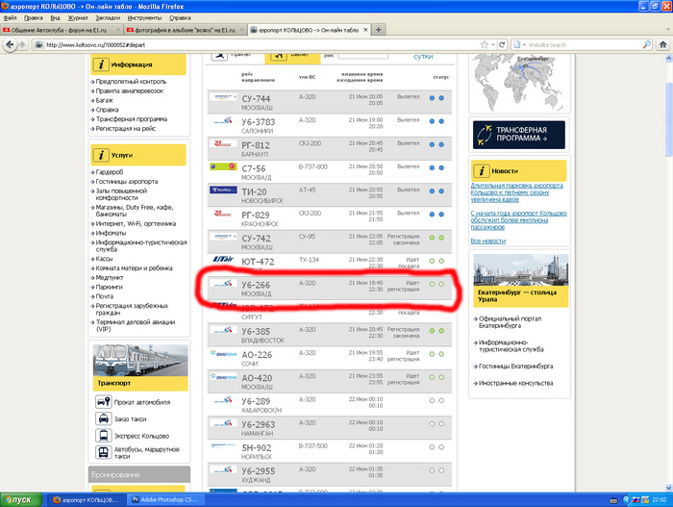Click the bus icon for Автобусы, маршрутное такси
The image size is (673, 507).
coord(103,452)
